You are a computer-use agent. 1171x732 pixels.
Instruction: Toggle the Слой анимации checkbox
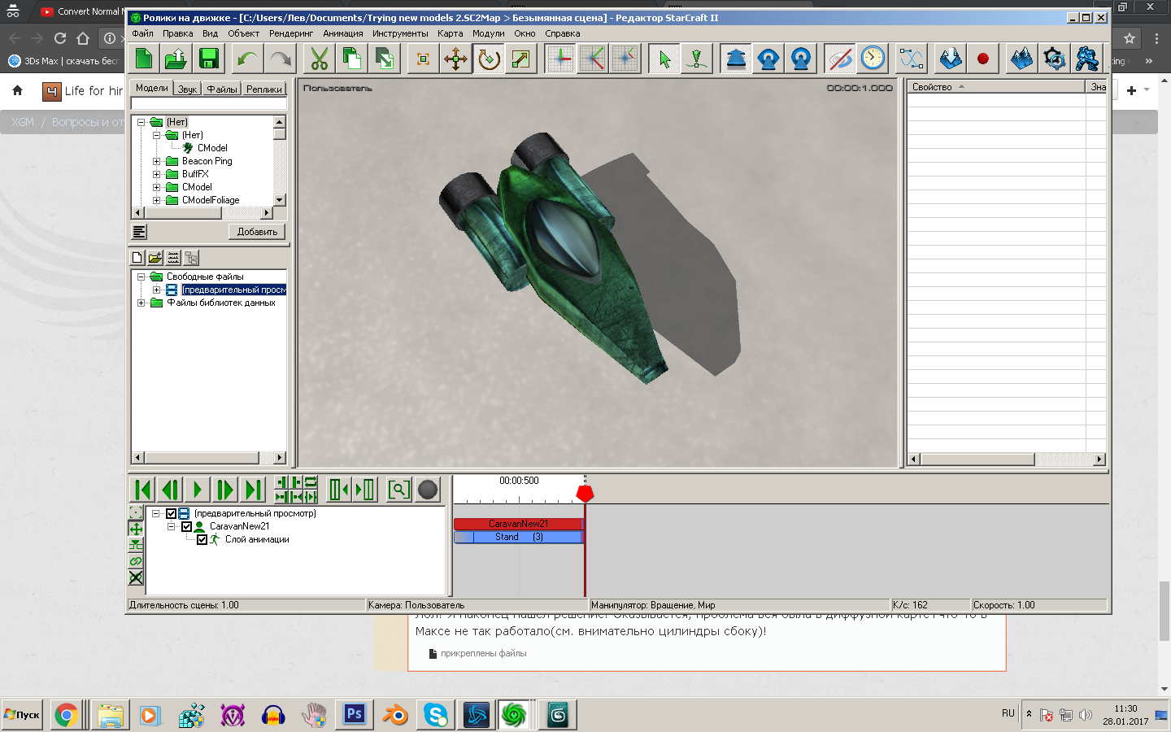pyautogui.click(x=202, y=539)
